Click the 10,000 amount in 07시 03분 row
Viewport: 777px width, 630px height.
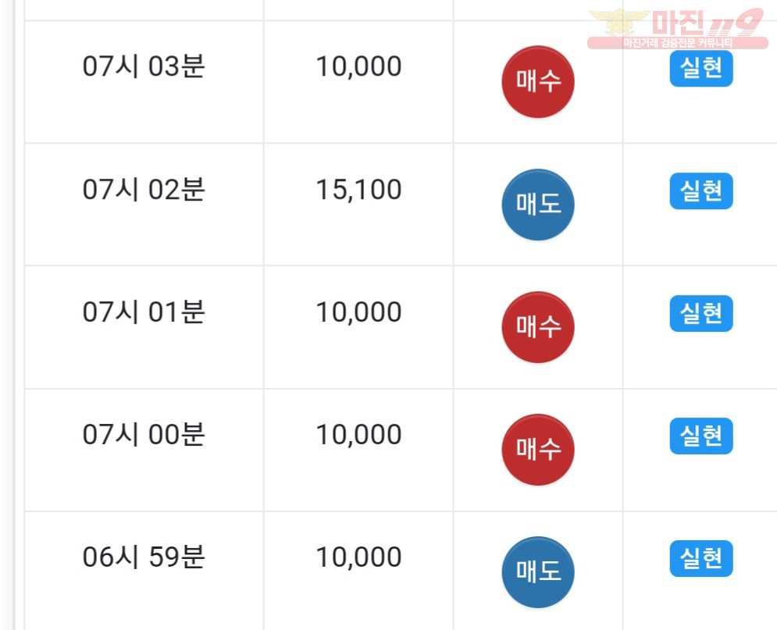(358, 67)
